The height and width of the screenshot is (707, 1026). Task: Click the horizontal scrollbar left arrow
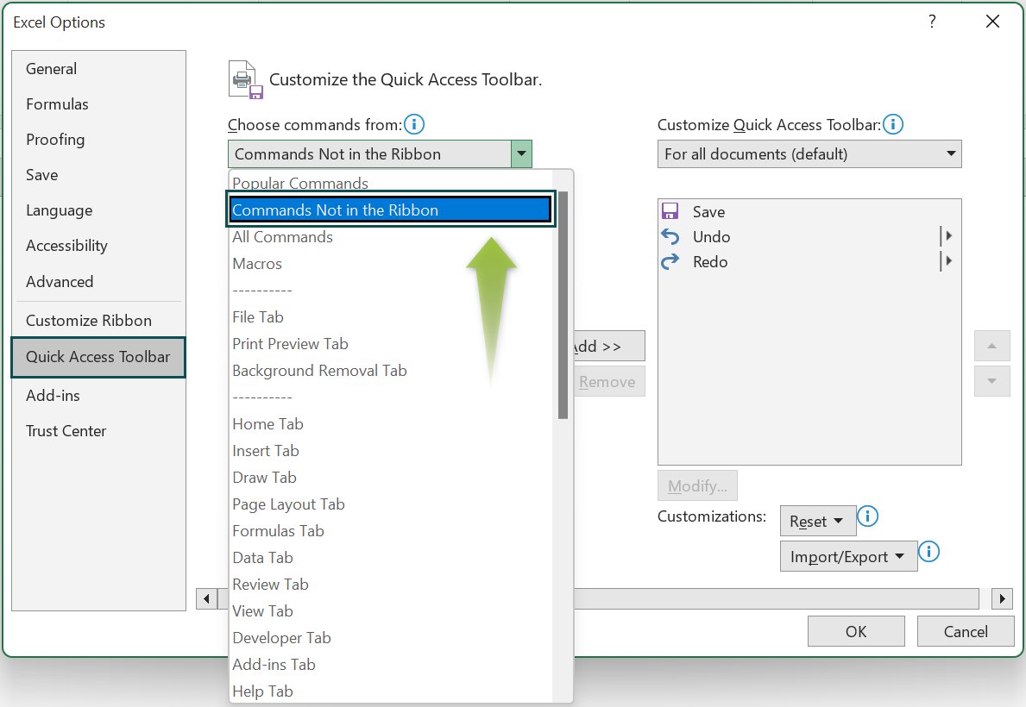207,598
